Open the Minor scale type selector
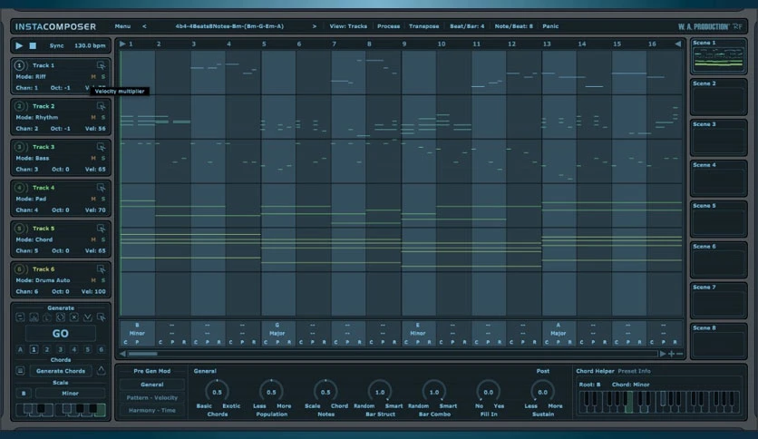This screenshot has height=439, width=758. [70, 394]
